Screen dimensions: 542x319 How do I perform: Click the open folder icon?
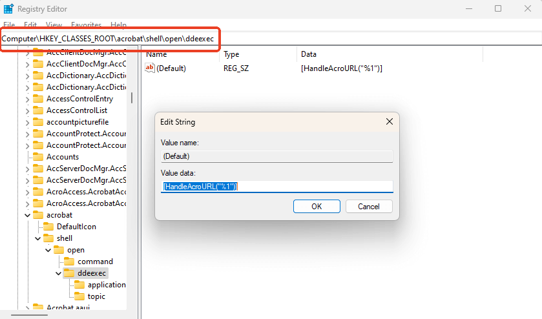58,250
